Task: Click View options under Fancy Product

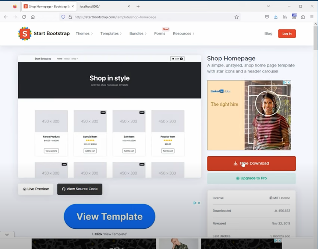Action: coord(51,151)
